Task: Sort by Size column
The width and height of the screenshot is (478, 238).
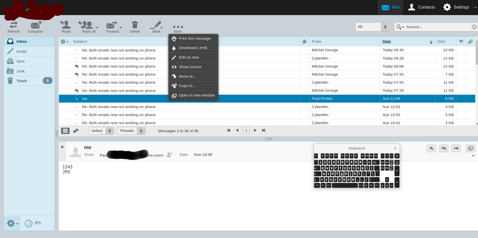Action: tap(441, 41)
